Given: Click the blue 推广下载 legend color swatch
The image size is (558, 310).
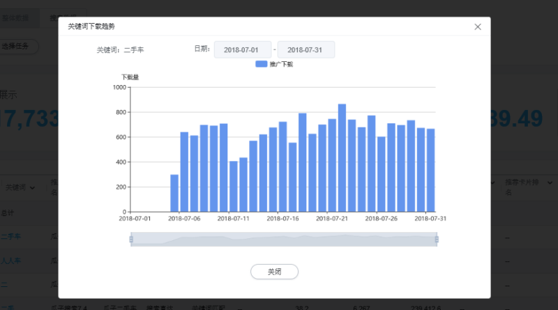Looking at the screenshot, I should click(261, 64).
